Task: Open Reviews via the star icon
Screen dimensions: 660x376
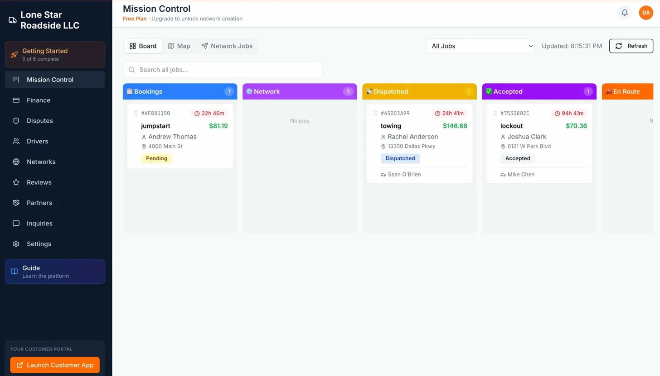Action: coord(16,182)
